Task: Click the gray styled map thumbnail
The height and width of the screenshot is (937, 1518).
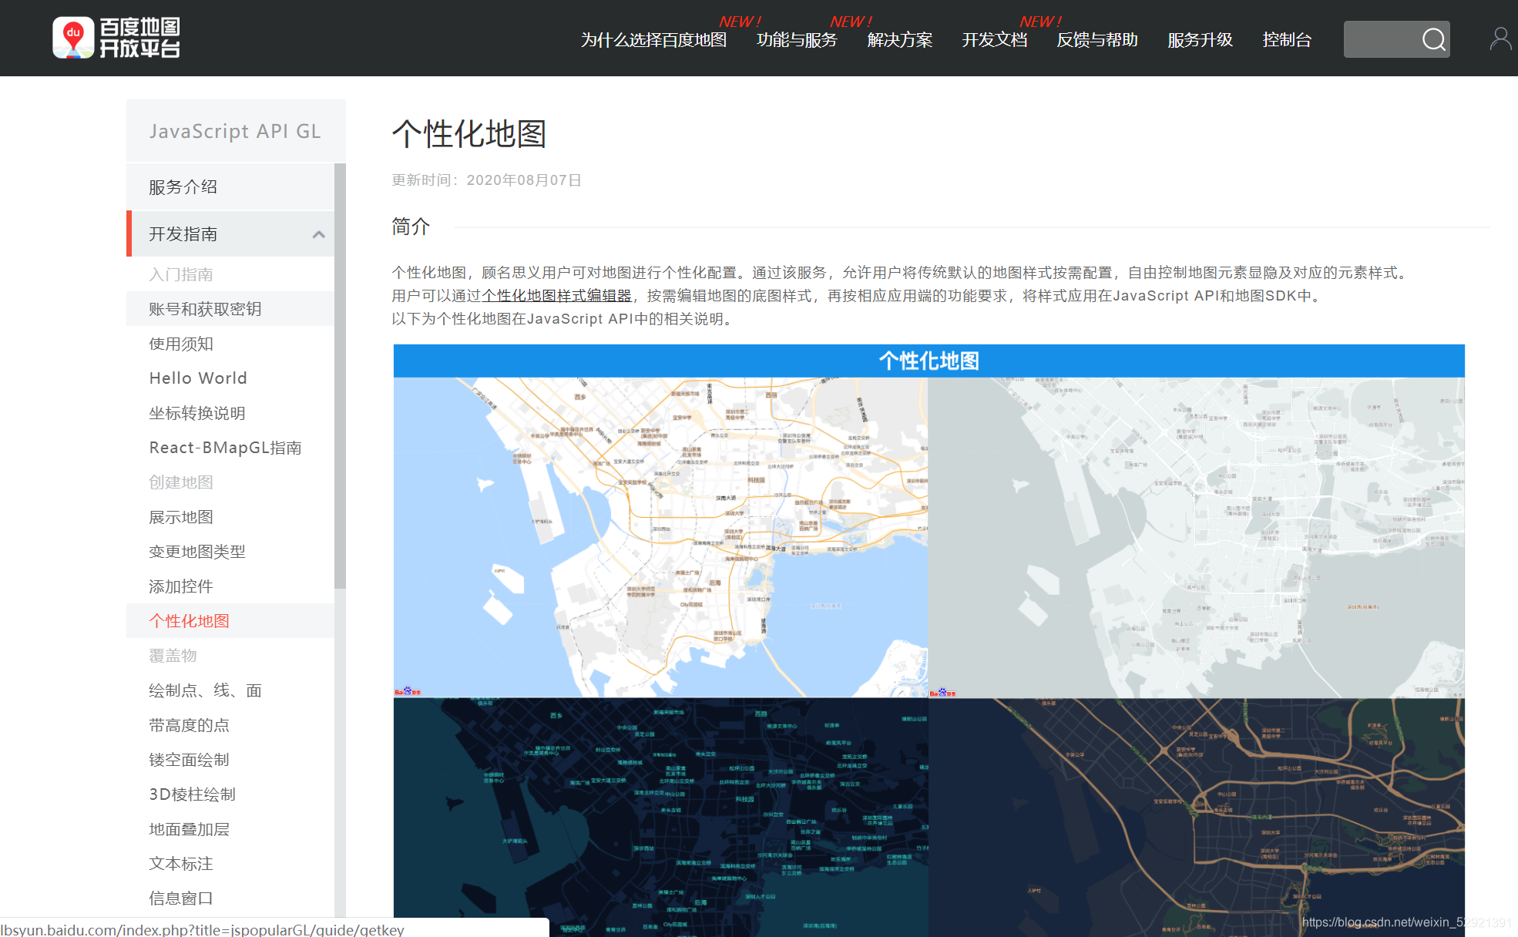Action: point(1196,537)
